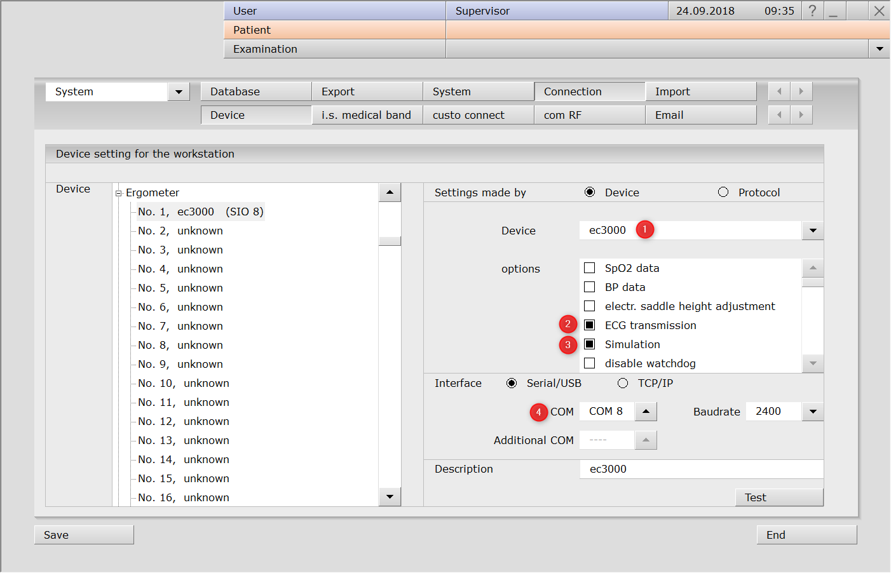This screenshot has width=891, height=573.
Task: Click the User header field
Action: tap(335, 11)
